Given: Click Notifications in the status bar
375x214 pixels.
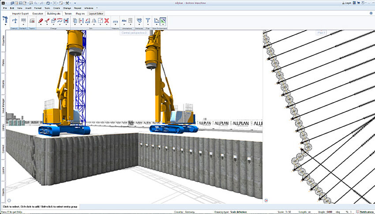Looking at the screenshot, I should tap(364, 212).
